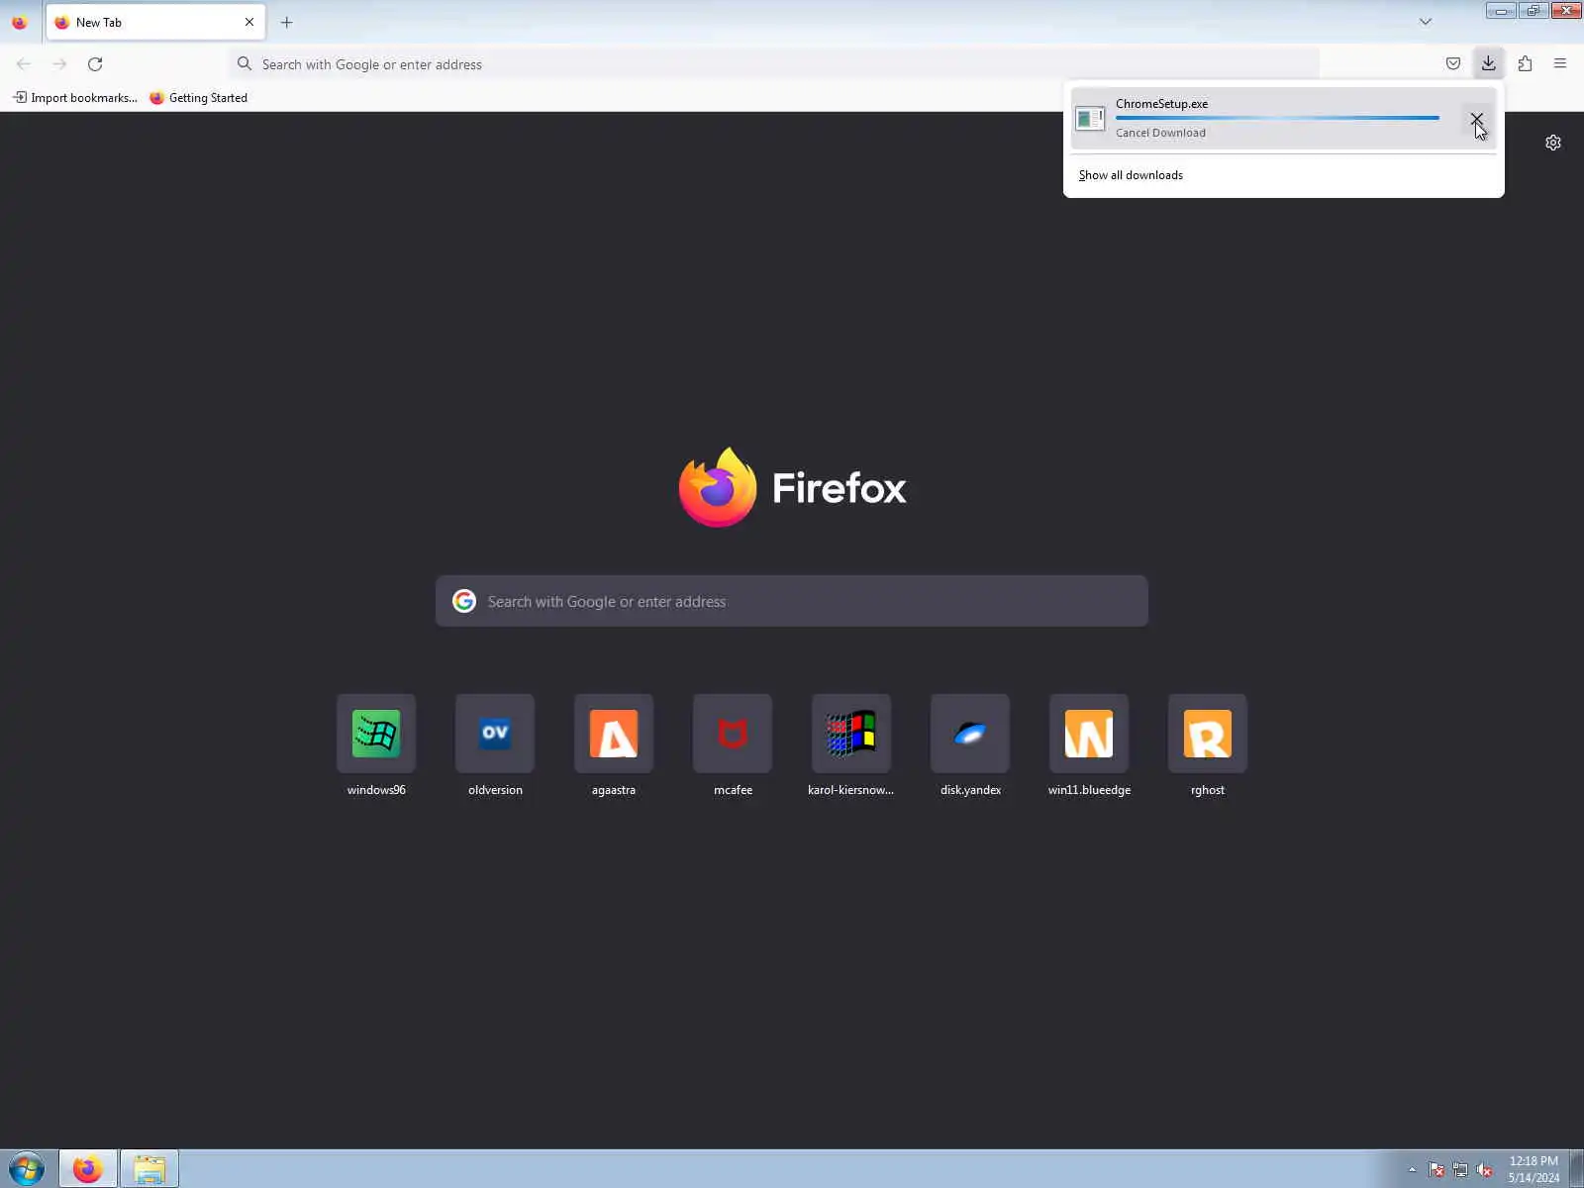Open the Firefox application menu
The height and width of the screenshot is (1188, 1584).
click(1560, 64)
